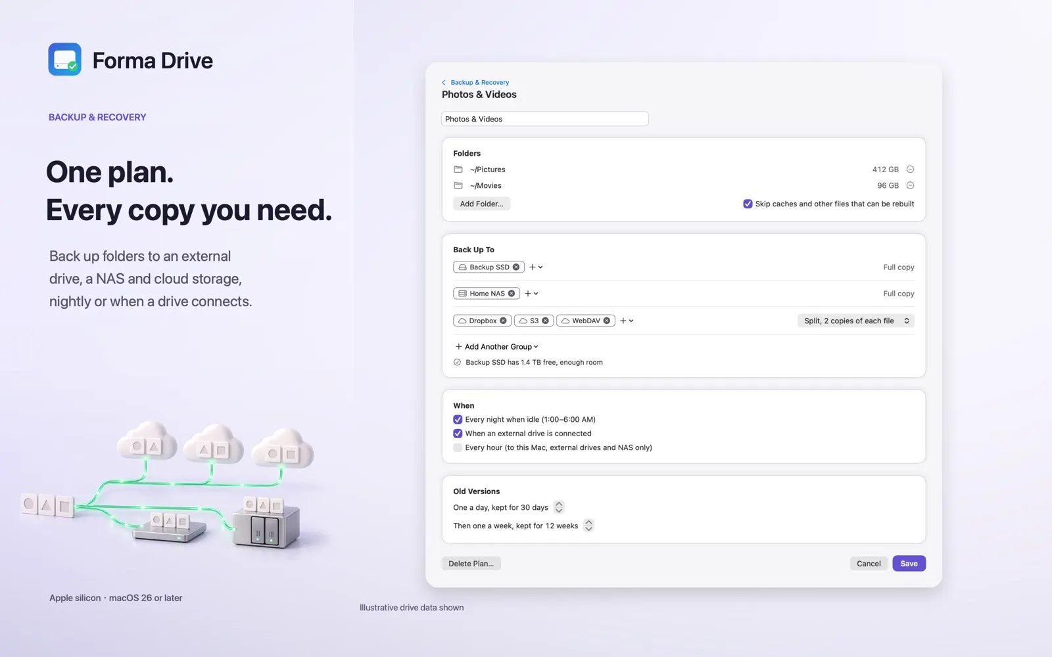1052x657 pixels.
Task: Cancel editing the backup plan
Action: [869, 564]
